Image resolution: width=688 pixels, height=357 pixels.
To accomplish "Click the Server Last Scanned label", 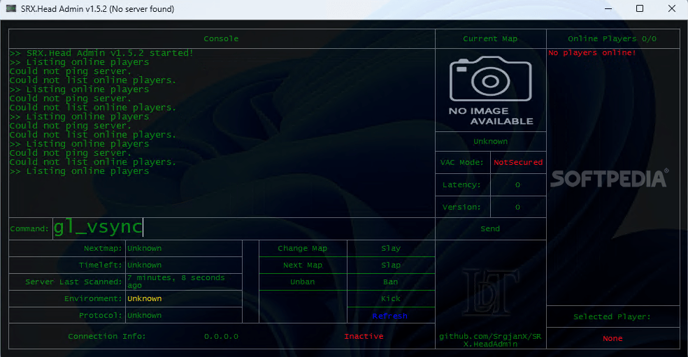I will pyautogui.click(x=73, y=282).
